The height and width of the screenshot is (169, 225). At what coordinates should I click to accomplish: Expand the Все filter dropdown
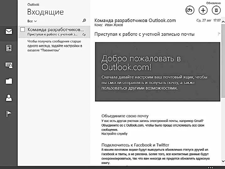[x=32, y=21]
